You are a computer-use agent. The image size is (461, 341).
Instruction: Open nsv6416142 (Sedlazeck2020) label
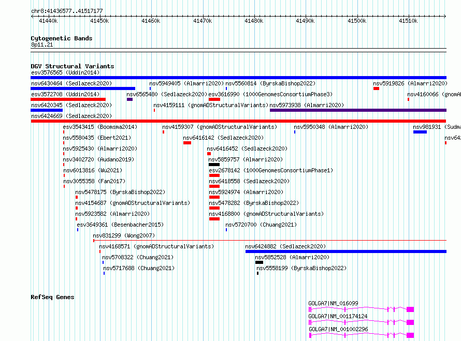[x=223, y=138]
